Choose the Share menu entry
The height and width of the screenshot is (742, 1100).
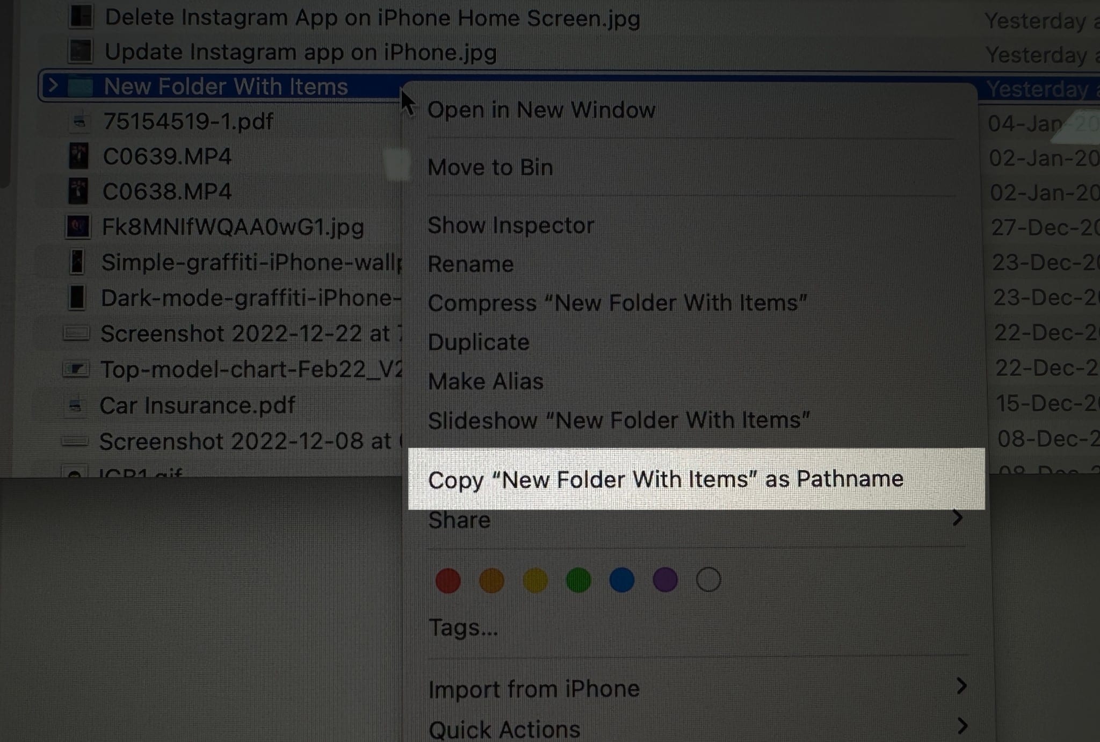tap(459, 520)
